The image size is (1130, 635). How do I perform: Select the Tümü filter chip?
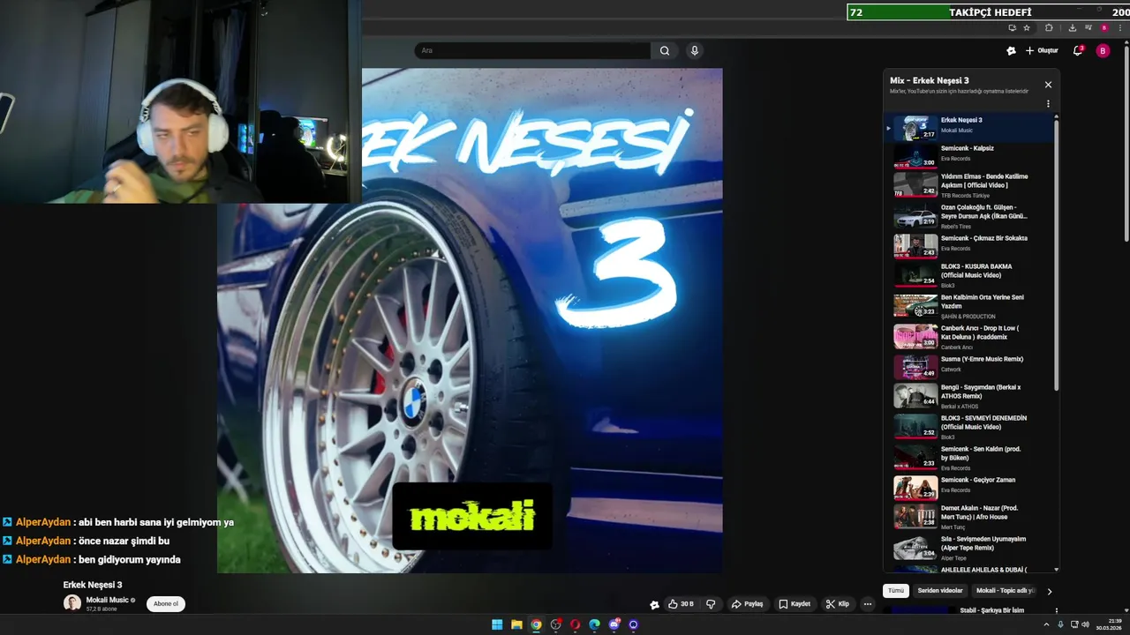pyautogui.click(x=896, y=591)
